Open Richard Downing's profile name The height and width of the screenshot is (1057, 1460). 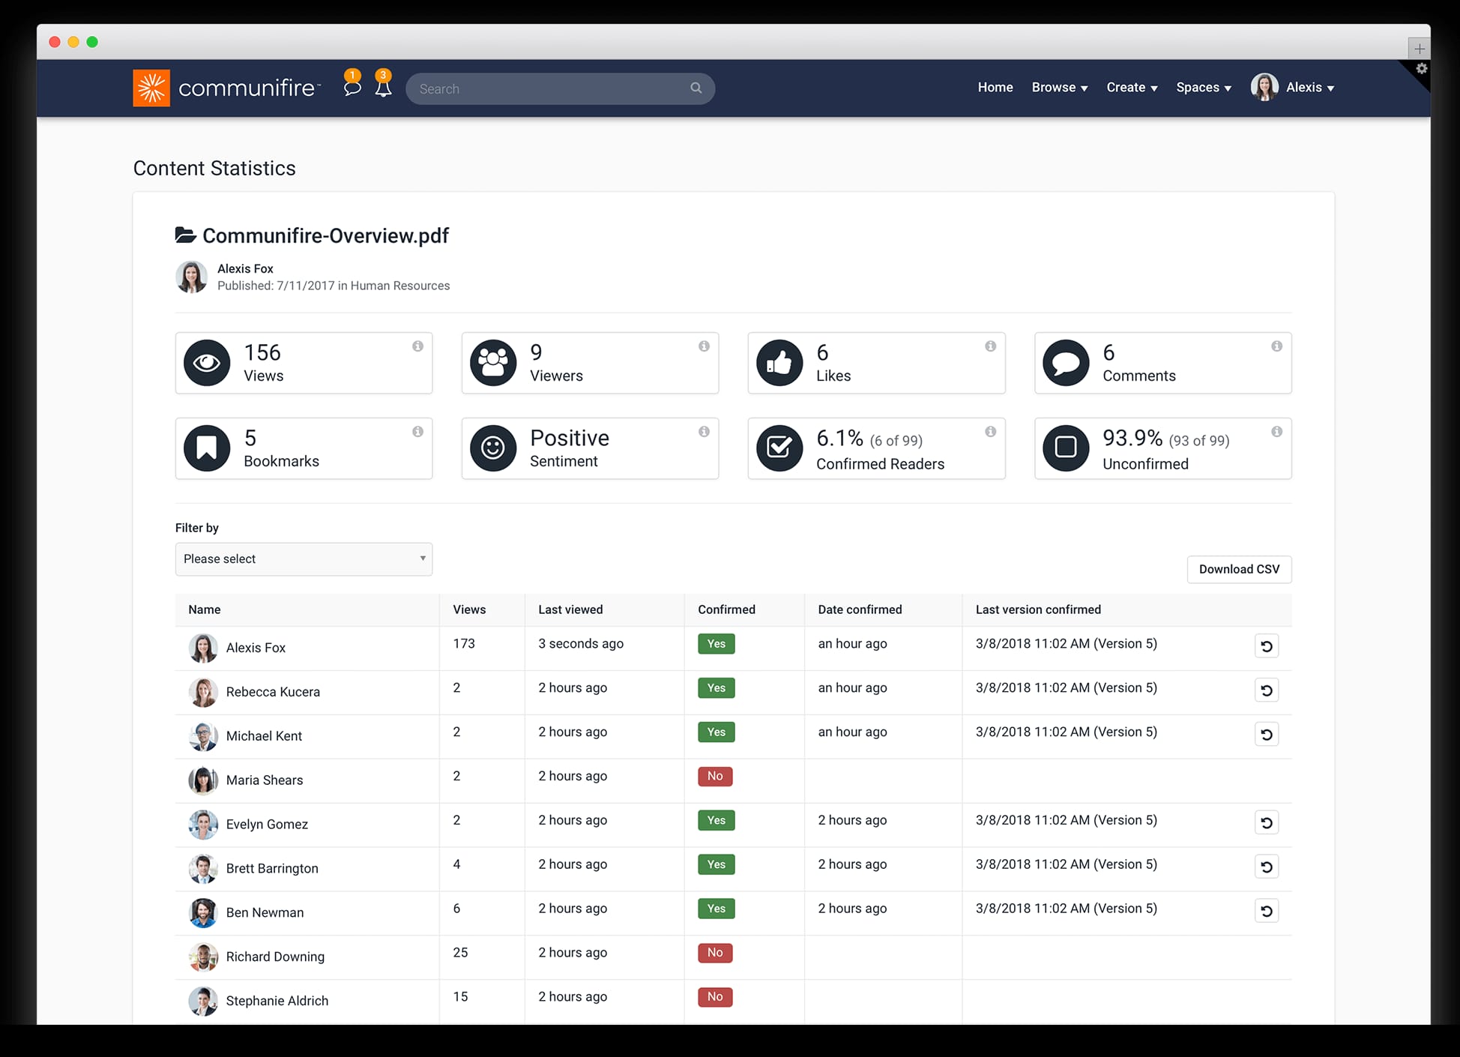tap(275, 957)
